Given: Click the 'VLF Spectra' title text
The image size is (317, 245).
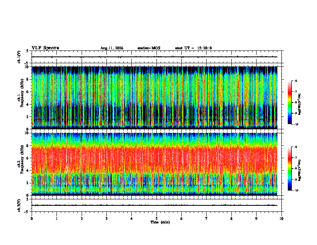Looking at the screenshot, I should [x=45, y=48].
